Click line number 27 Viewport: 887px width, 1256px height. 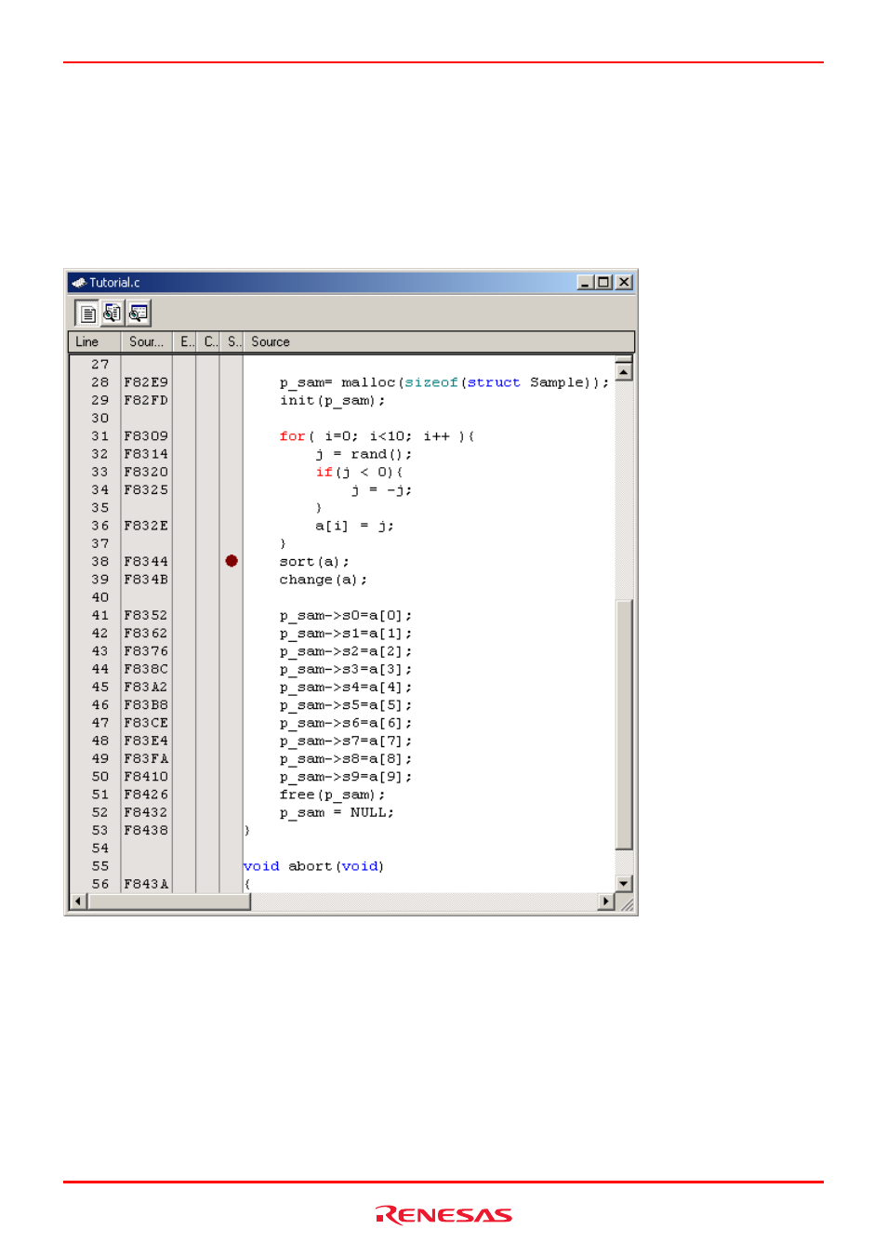click(100, 365)
